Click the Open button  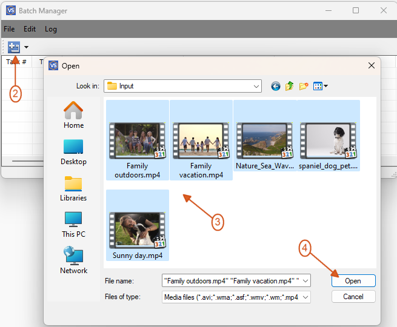click(353, 281)
